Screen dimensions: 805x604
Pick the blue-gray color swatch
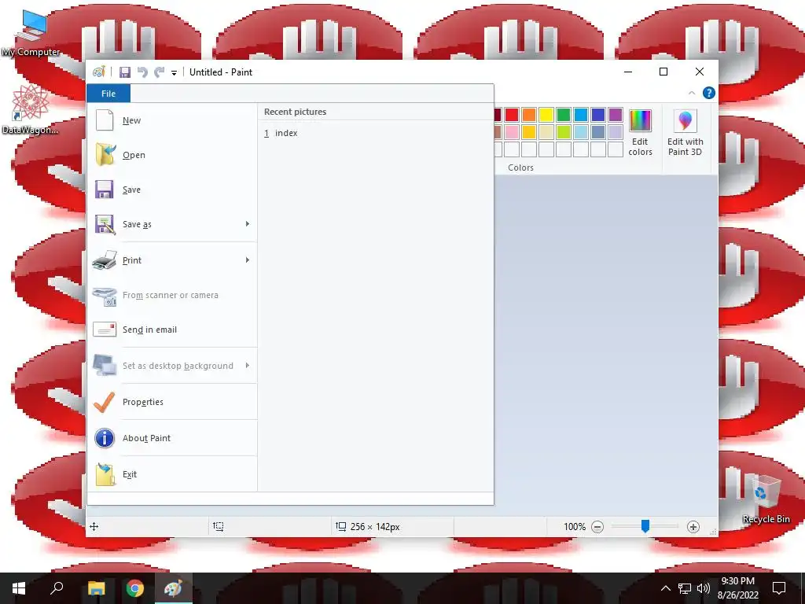point(598,132)
